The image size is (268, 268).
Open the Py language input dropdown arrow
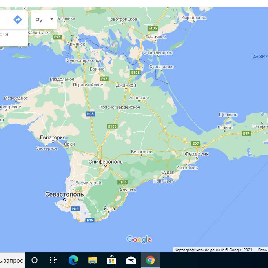tap(52, 19)
